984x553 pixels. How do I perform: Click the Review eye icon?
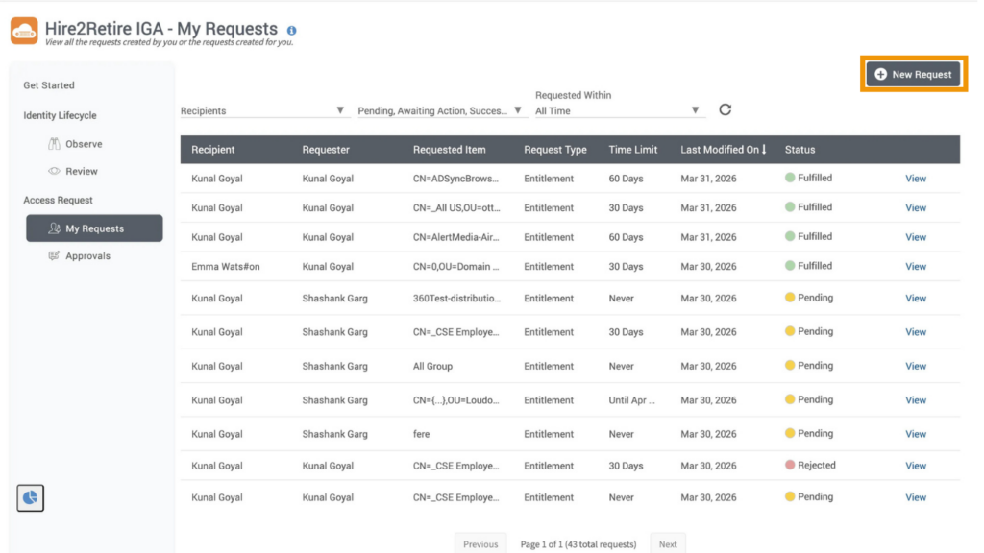click(x=54, y=171)
